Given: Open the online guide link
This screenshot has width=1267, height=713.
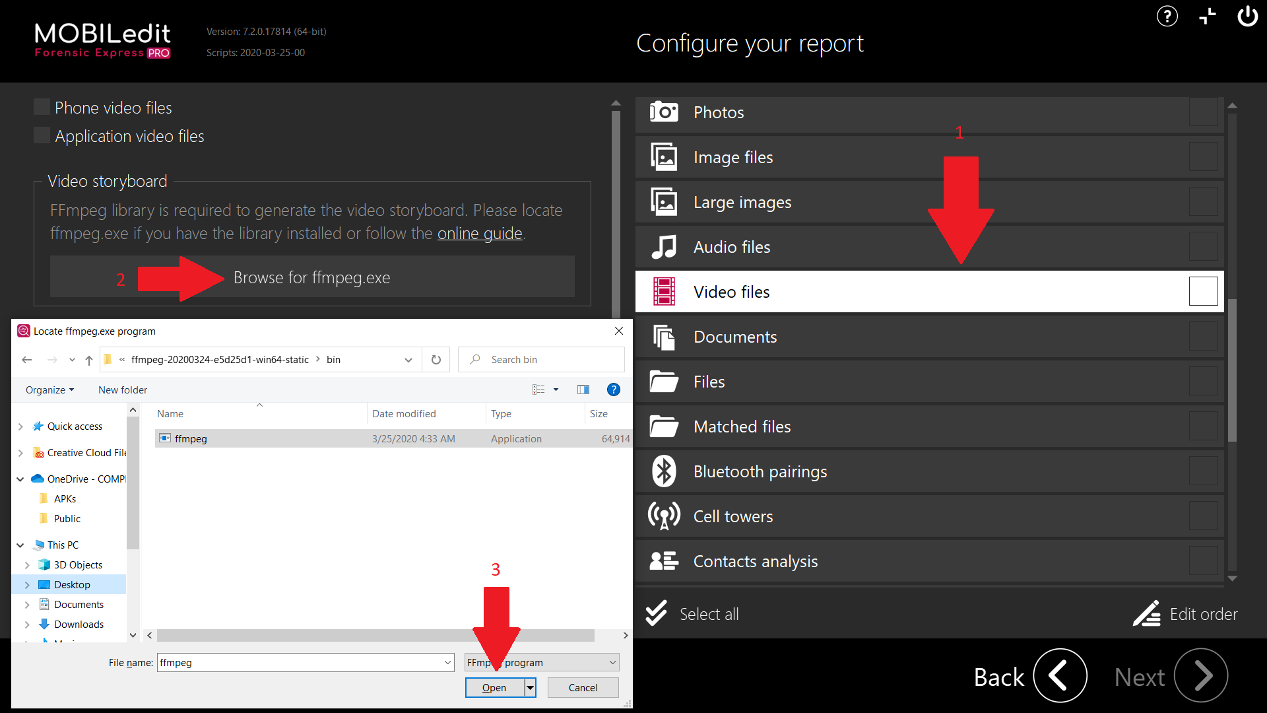Looking at the screenshot, I should tap(480, 234).
